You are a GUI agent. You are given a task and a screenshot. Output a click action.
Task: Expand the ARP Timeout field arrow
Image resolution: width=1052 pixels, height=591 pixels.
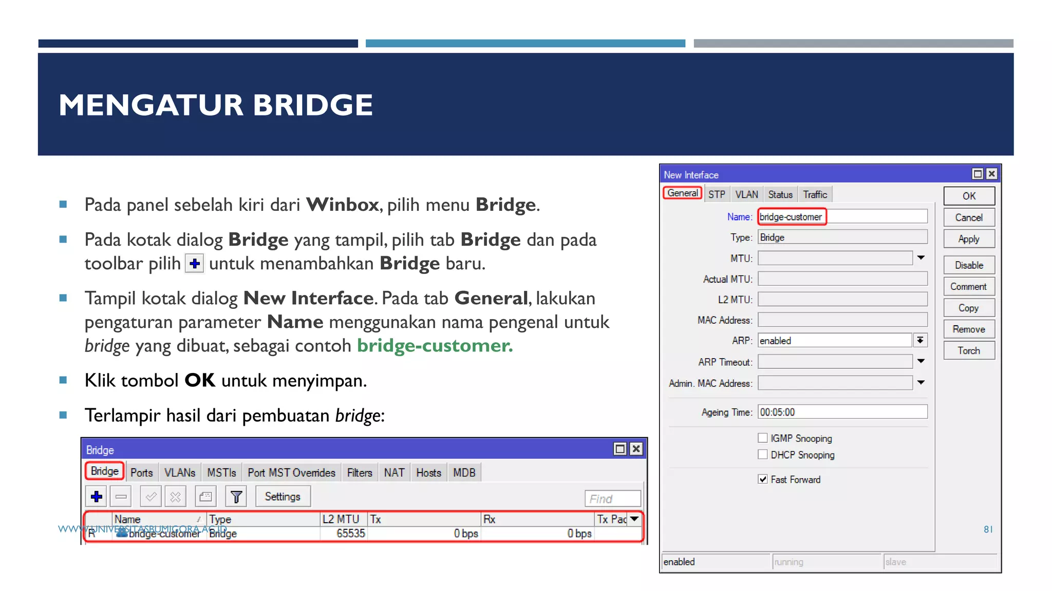click(921, 362)
